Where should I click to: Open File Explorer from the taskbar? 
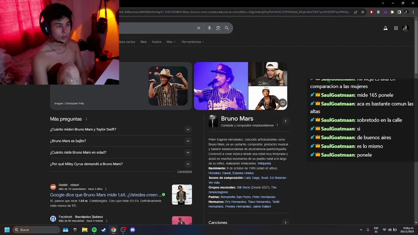pos(85,230)
